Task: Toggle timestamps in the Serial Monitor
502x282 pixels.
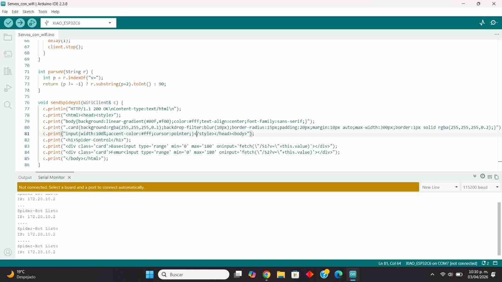Action: coord(483,176)
